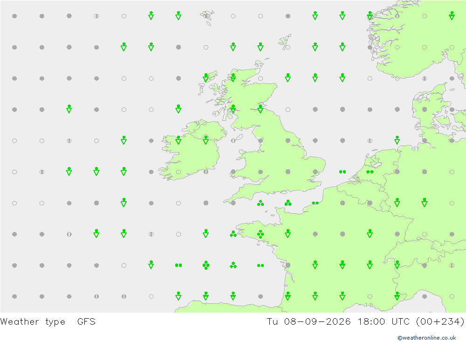
Task: Select the two-dot rain symbol at the Dover Strait
Action: [315, 203]
